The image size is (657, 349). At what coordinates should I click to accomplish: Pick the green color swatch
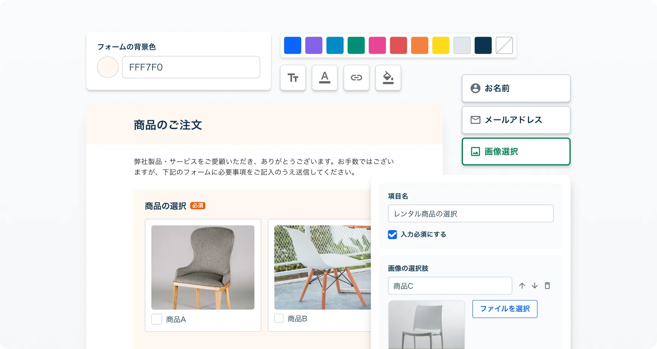[x=356, y=45]
